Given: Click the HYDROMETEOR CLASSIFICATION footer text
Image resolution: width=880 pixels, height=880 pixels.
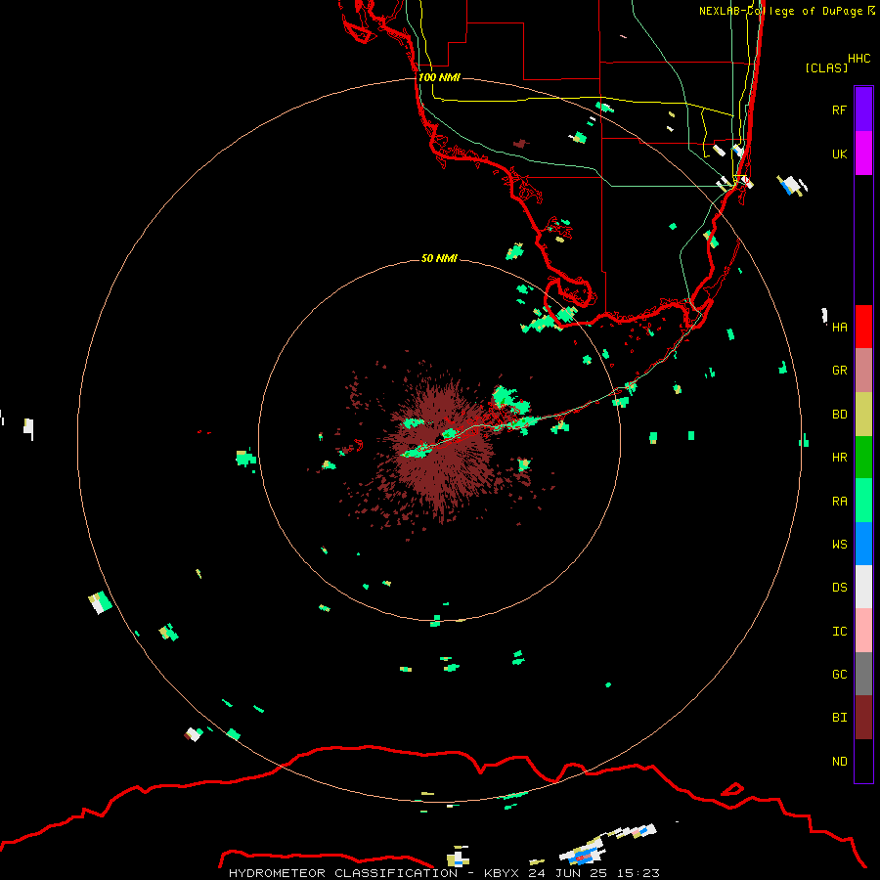Looking at the screenshot, I should [x=343, y=873].
